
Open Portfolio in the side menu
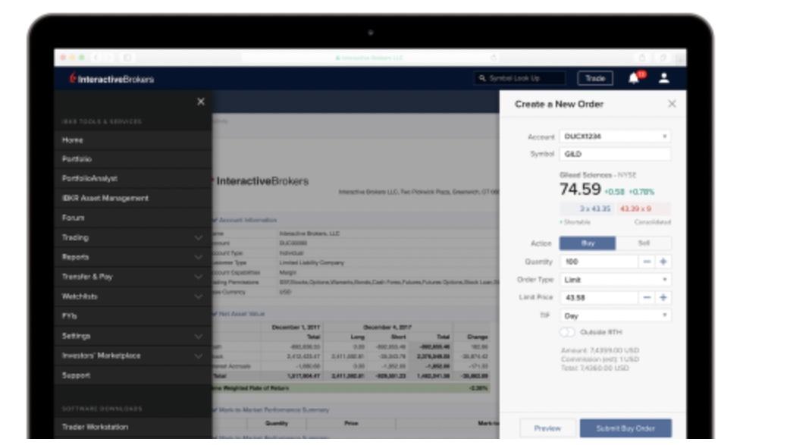pyautogui.click(x=133, y=159)
